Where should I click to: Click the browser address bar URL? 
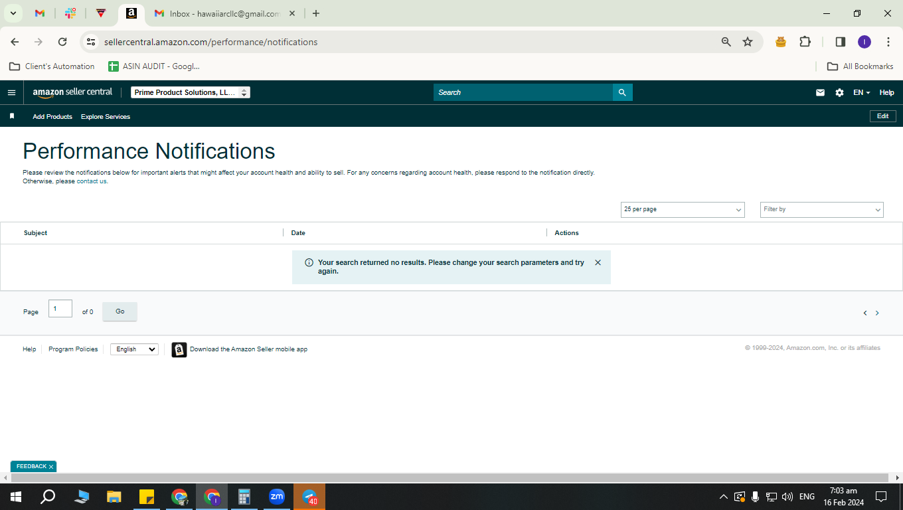(x=211, y=42)
